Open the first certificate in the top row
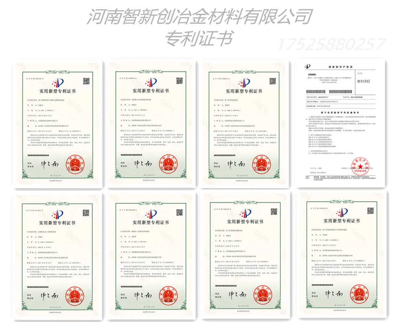The height and width of the screenshot is (322, 397). pos(58,124)
